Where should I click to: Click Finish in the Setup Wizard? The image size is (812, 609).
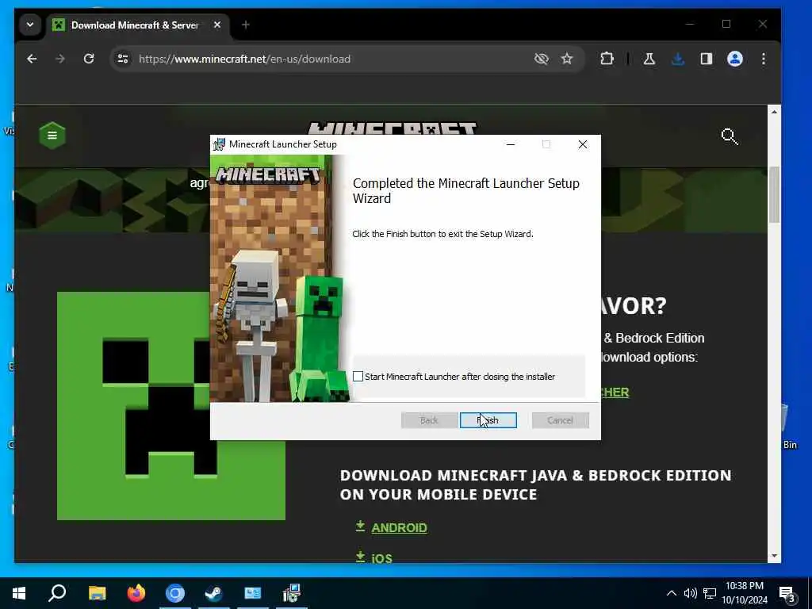click(488, 420)
